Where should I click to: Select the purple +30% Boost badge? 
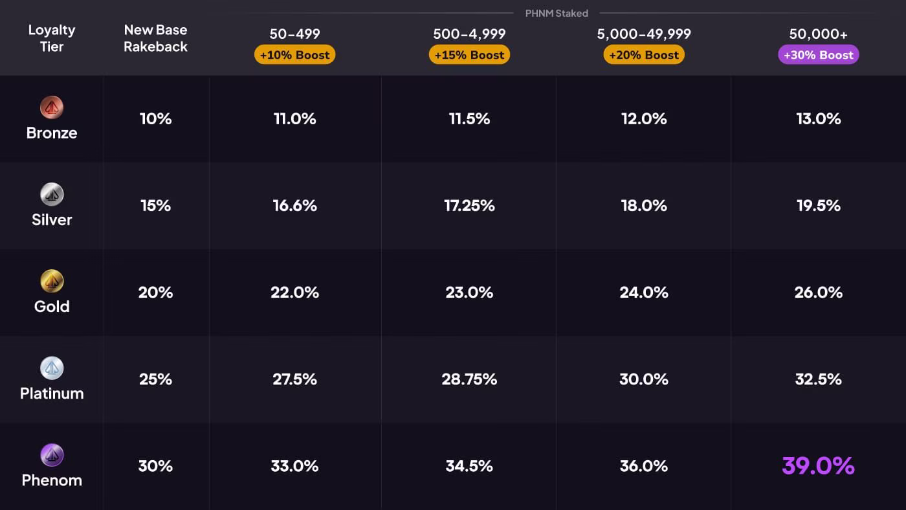pyautogui.click(x=819, y=54)
